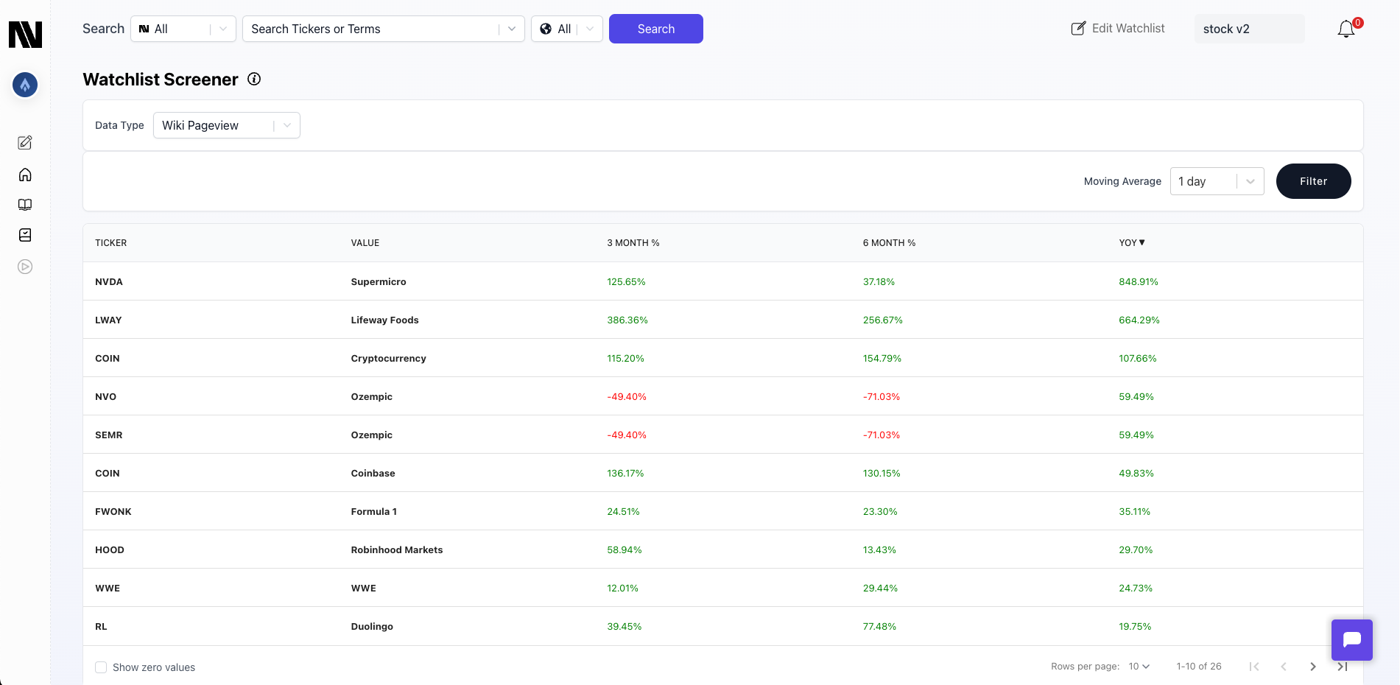Go to next page of results
The height and width of the screenshot is (685, 1400).
(1313, 667)
